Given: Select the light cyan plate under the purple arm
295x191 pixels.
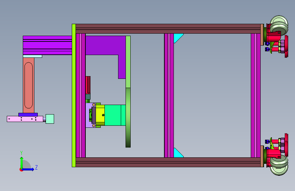Looking at the screenshot, I should [33, 56].
